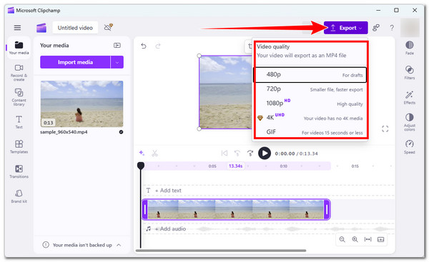This screenshot has height=262, width=429.
Task: Click the timeline playhead marker
Action: coord(141,166)
